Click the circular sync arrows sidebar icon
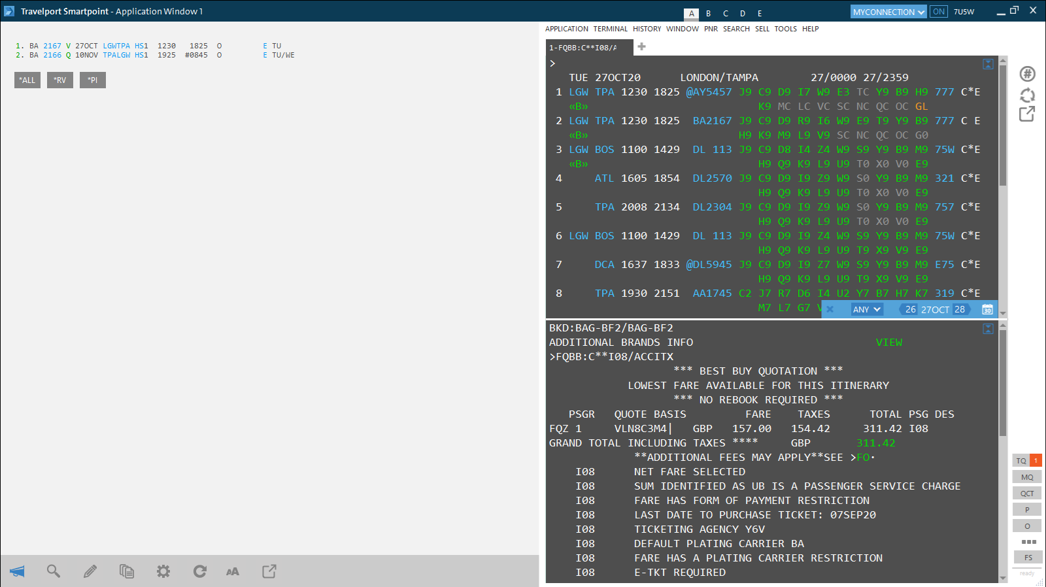The height and width of the screenshot is (587, 1046). 1028,95
